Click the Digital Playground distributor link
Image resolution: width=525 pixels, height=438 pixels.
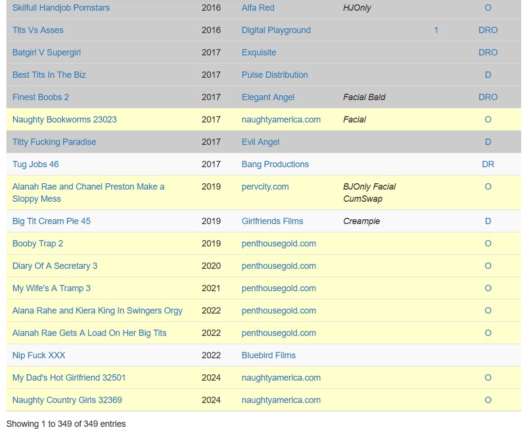coord(276,30)
